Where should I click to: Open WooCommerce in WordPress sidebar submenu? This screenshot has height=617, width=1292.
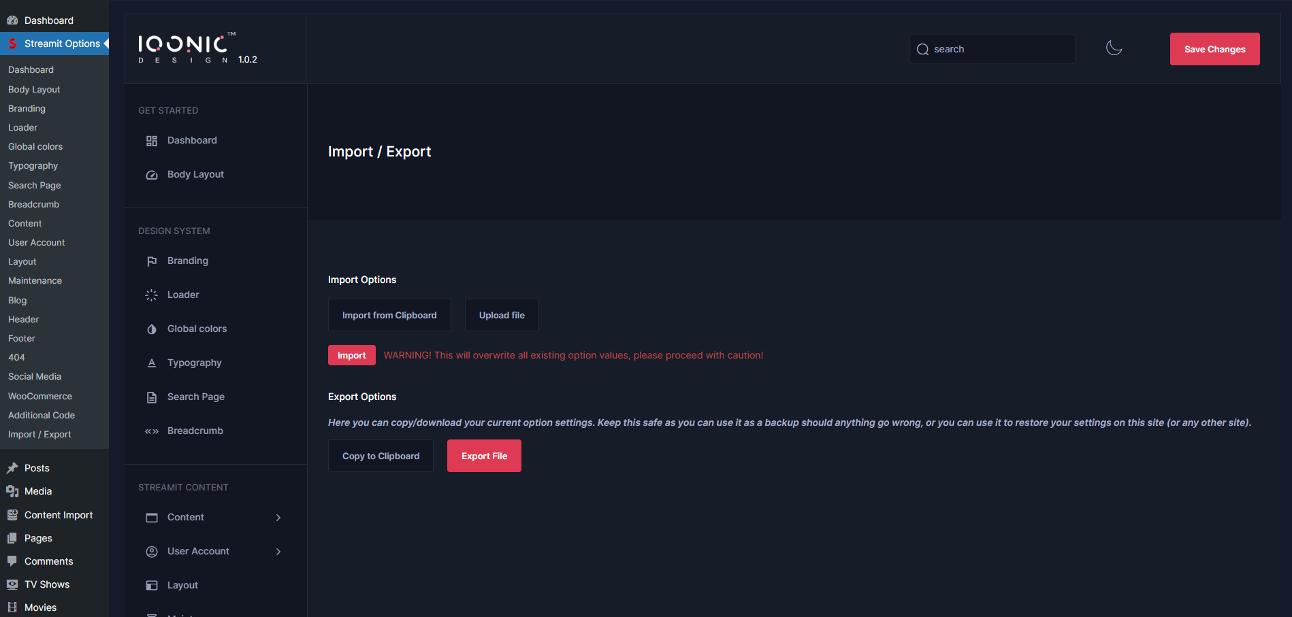point(40,396)
